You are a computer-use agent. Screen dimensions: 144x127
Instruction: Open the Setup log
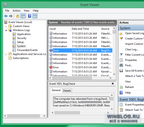point(20,42)
